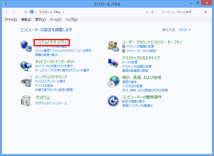Open コンピューターの簡単操作 category
The height and width of the screenshot is (156, 214).
pos(142,97)
